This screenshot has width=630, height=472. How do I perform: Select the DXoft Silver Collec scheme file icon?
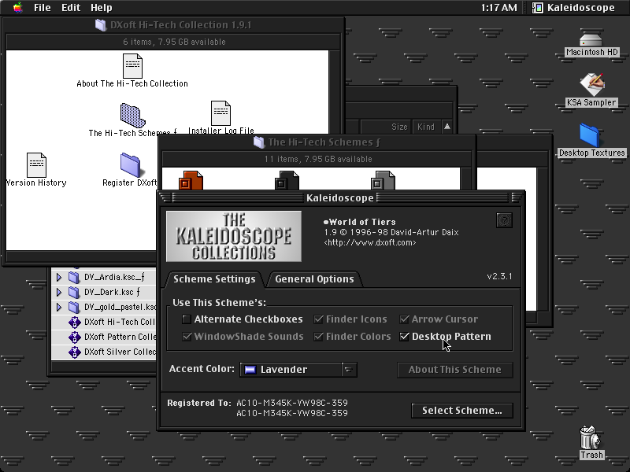coord(74,352)
